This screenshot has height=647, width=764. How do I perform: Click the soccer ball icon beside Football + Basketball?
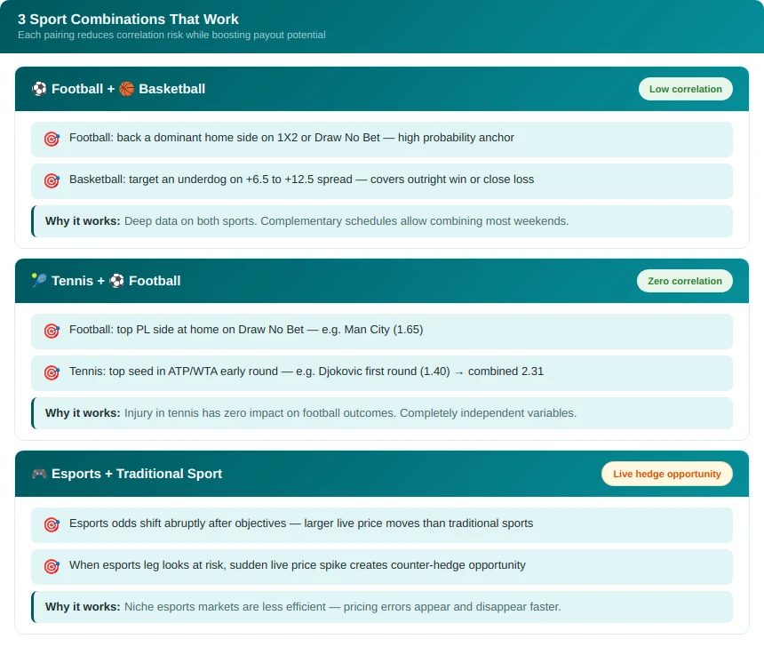(x=39, y=89)
